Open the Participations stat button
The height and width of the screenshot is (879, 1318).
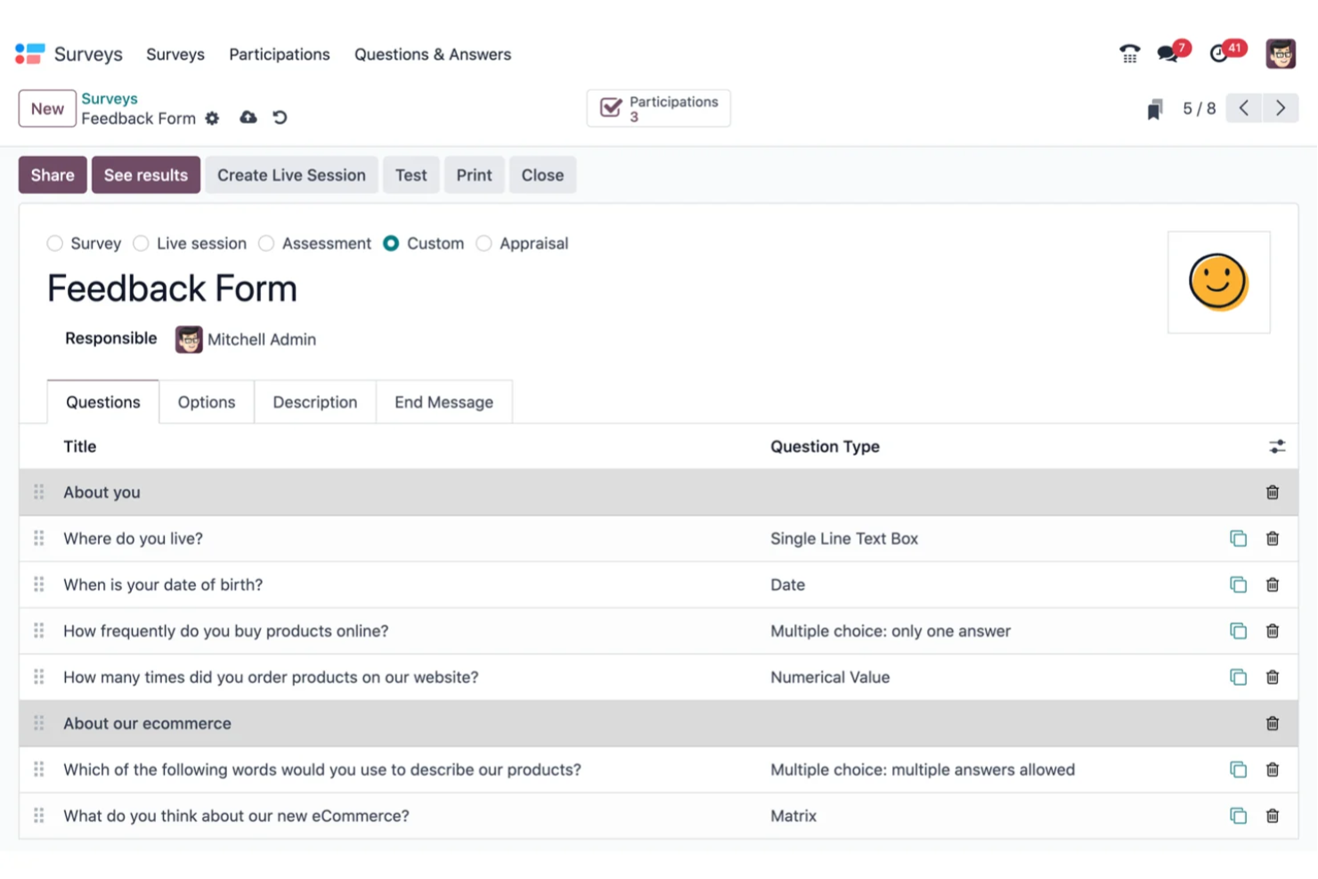tap(659, 109)
